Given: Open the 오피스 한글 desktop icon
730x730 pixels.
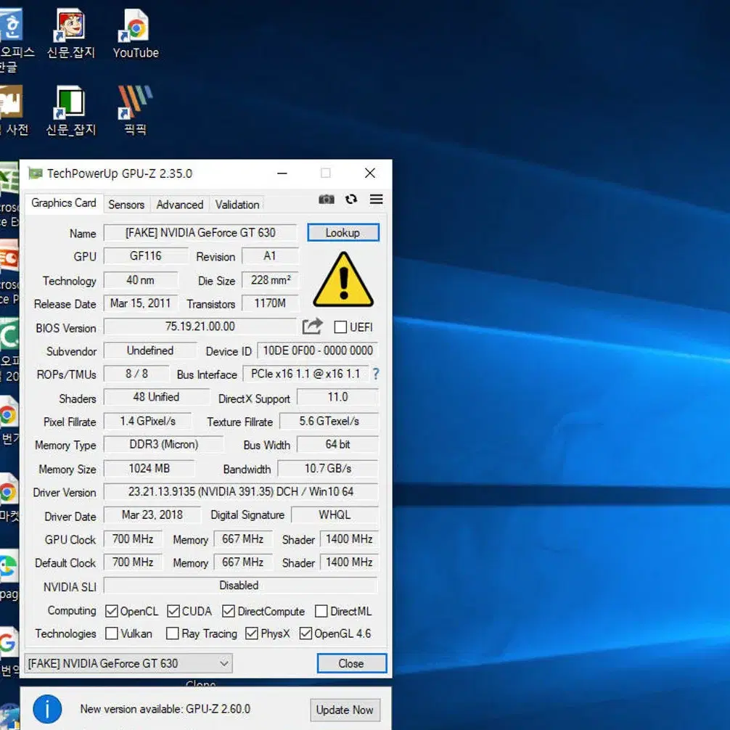Looking at the screenshot, I should click(x=14, y=40).
